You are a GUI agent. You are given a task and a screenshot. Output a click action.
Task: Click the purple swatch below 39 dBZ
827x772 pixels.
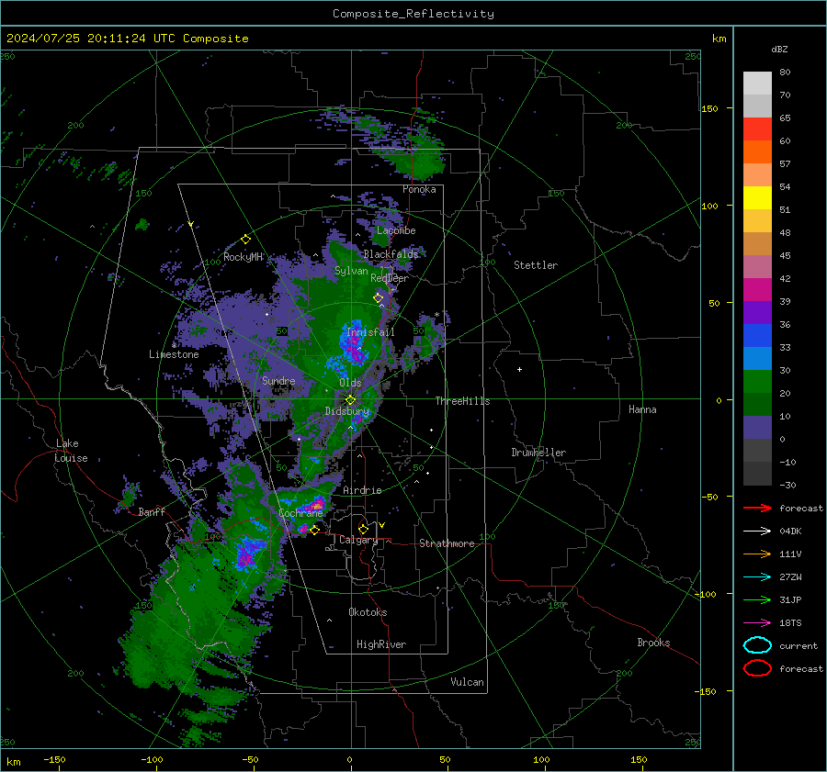click(757, 313)
